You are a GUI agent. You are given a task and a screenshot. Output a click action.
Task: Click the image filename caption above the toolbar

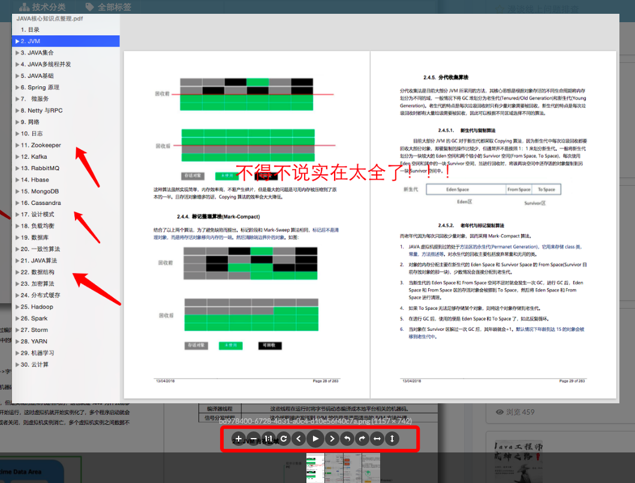coord(315,421)
